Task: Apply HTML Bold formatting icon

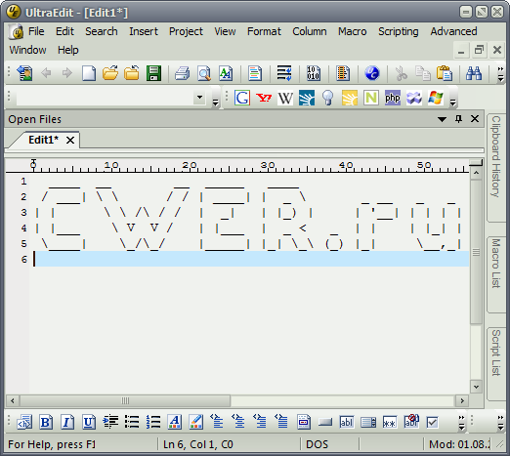Action: click(x=46, y=422)
